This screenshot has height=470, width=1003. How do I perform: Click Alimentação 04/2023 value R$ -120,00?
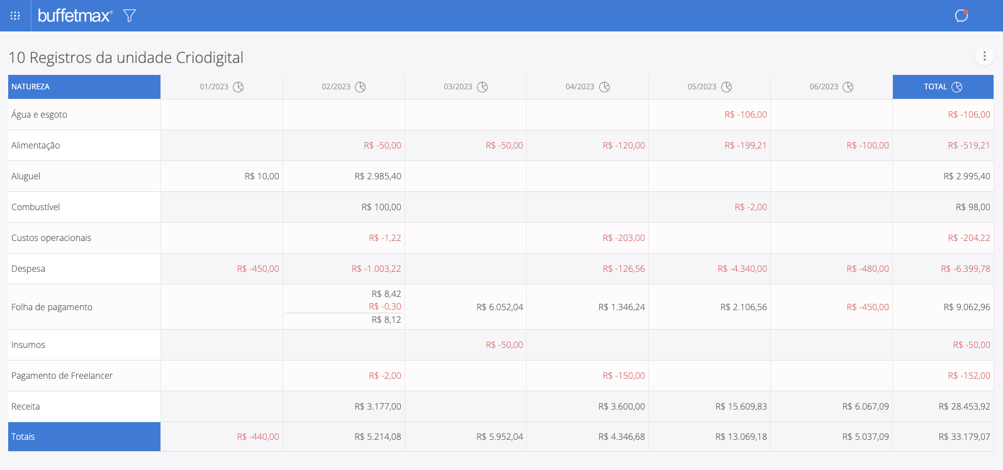[624, 145]
